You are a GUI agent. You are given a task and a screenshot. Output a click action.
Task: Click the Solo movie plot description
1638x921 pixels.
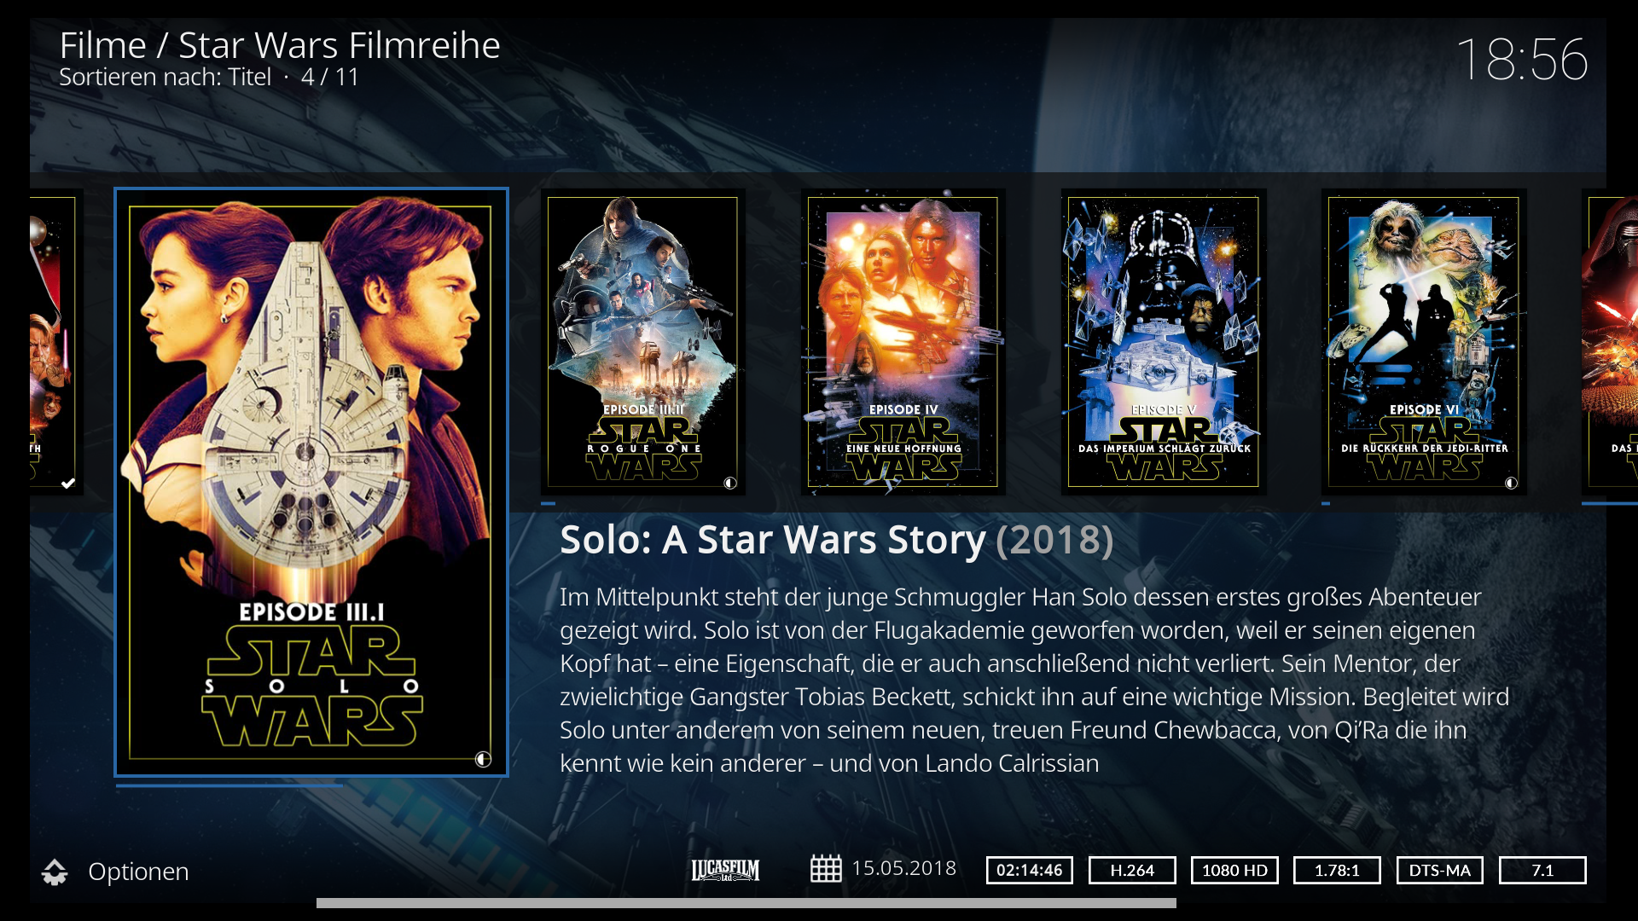click(1034, 680)
